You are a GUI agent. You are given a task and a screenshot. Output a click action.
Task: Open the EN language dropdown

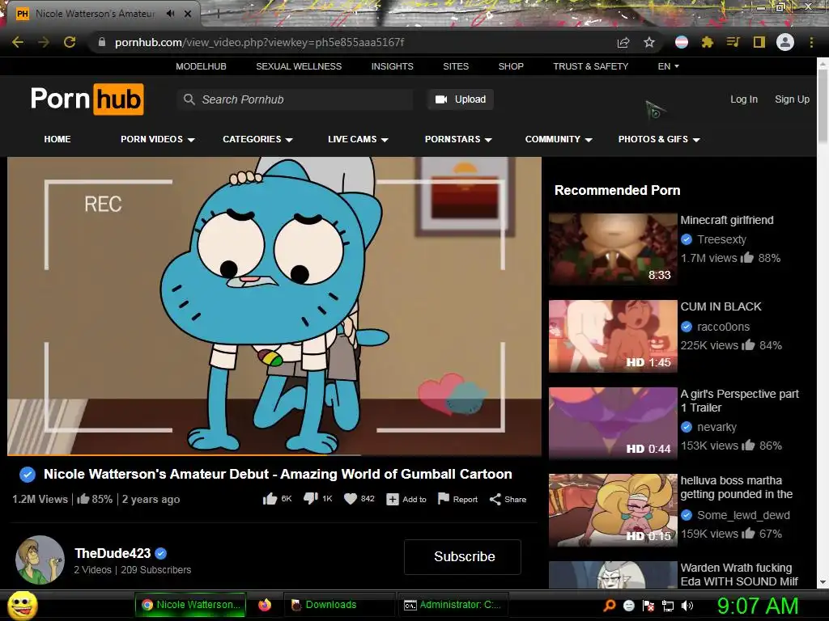668,66
